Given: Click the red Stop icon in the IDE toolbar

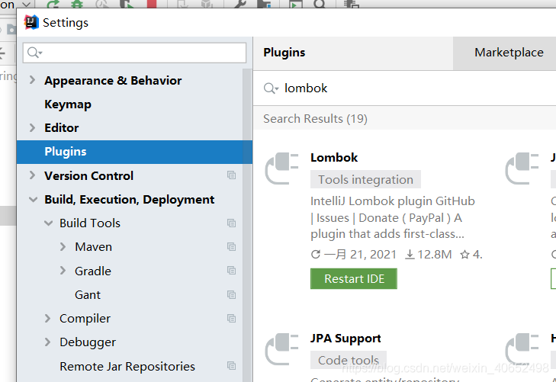Looking at the screenshot, I should [152, 4].
